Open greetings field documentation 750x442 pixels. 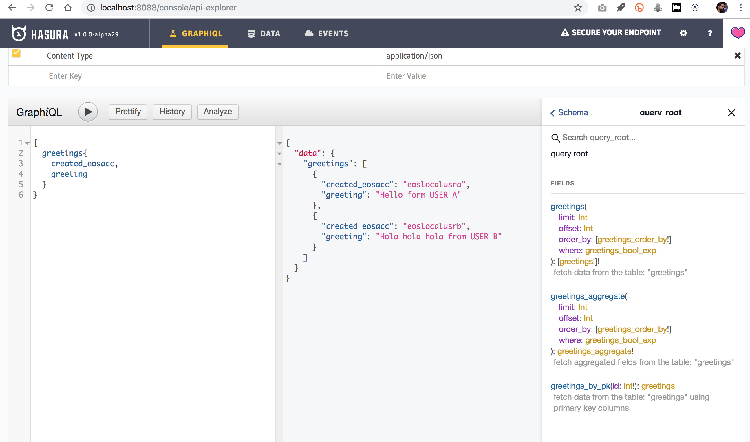point(567,207)
